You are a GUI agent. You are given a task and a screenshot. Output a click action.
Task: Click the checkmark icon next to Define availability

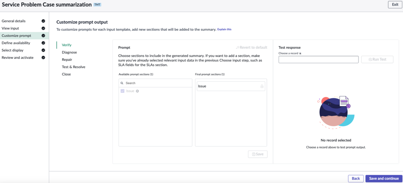click(x=43, y=43)
